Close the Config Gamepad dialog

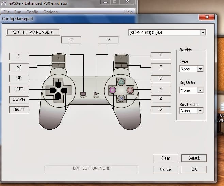click(x=207, y=17)
